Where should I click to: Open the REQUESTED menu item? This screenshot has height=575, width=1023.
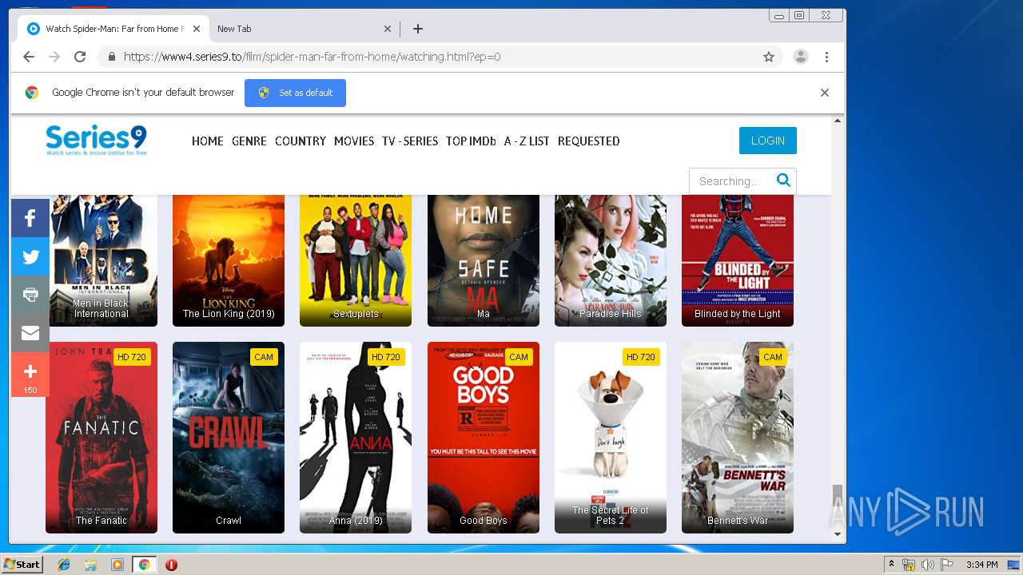[589, 141]
